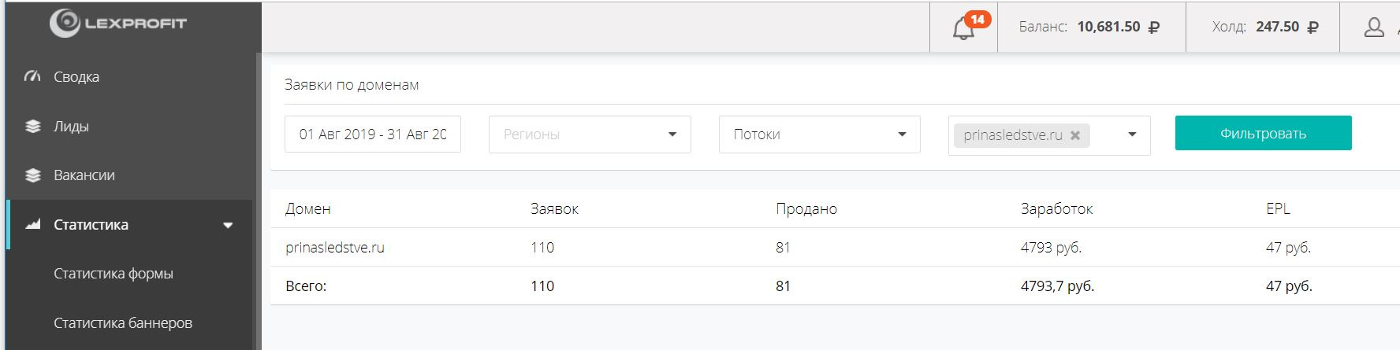1400x350 pixels.
Task: Expand the Регионы dropdown
Action: pos(672,134)
